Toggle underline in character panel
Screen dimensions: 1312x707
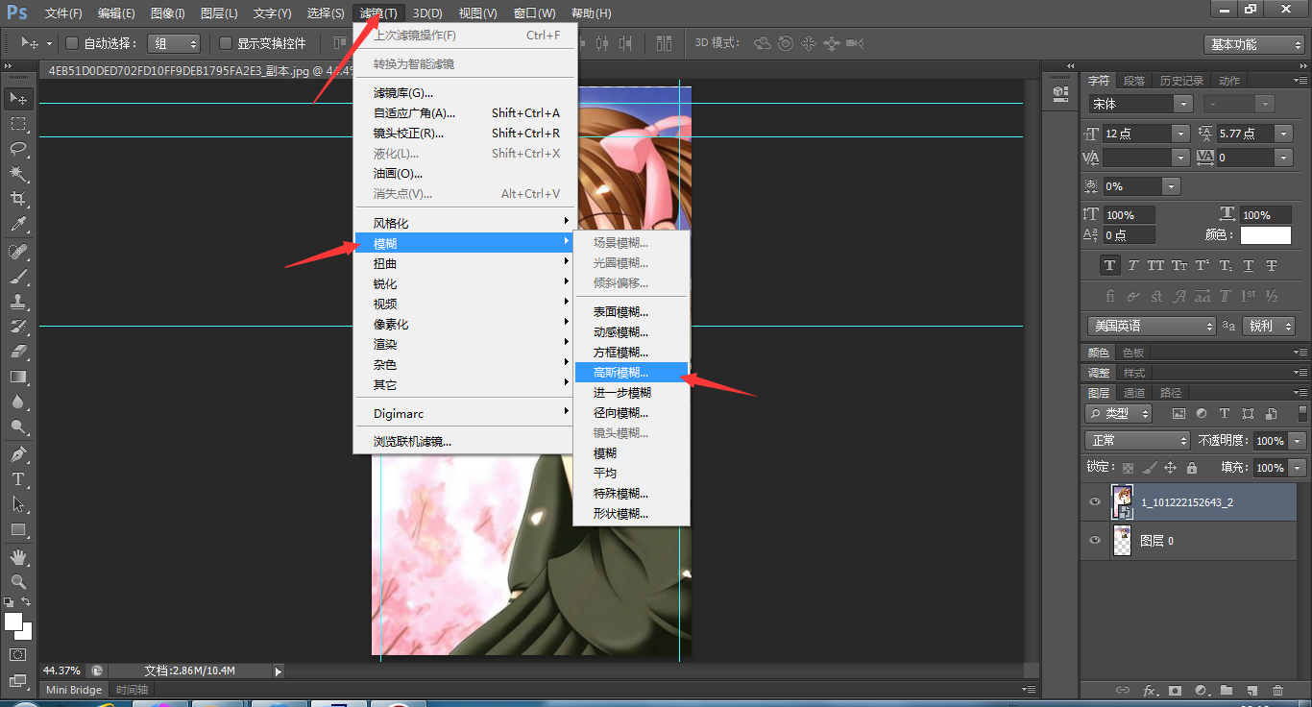point(1249,265)
